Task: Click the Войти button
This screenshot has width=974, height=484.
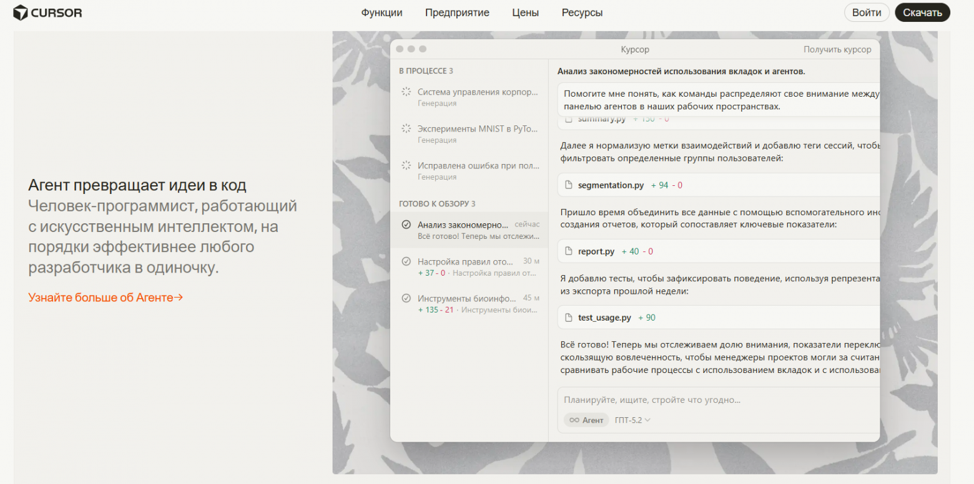Action: pos(867,12)
